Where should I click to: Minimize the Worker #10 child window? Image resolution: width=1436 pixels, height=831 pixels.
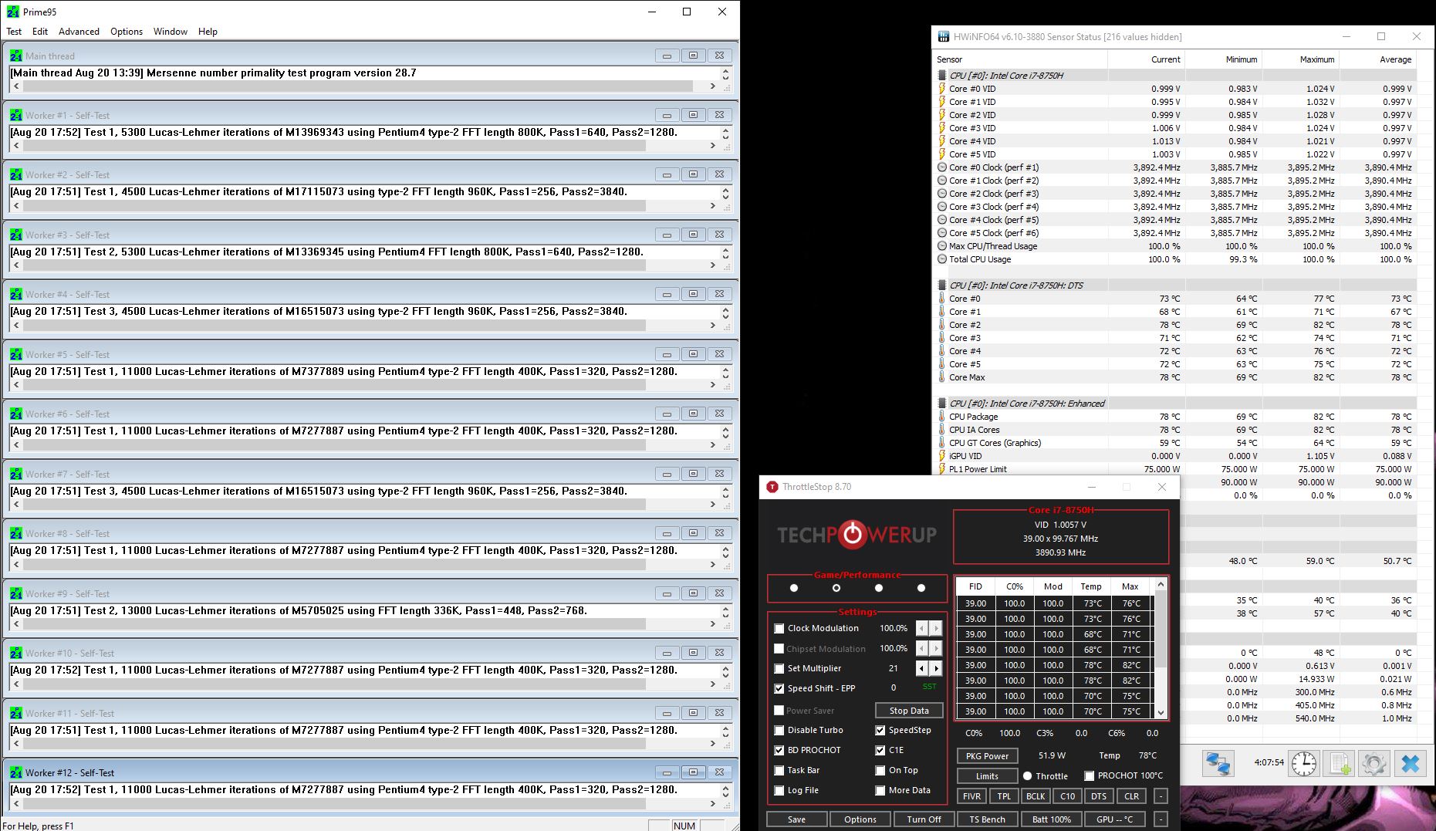(667, 653)
